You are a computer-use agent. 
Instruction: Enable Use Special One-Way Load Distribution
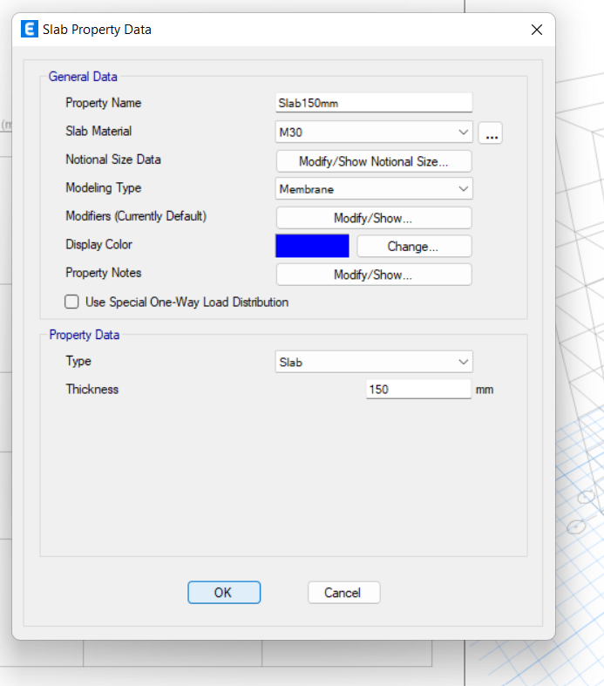(71, 302)
